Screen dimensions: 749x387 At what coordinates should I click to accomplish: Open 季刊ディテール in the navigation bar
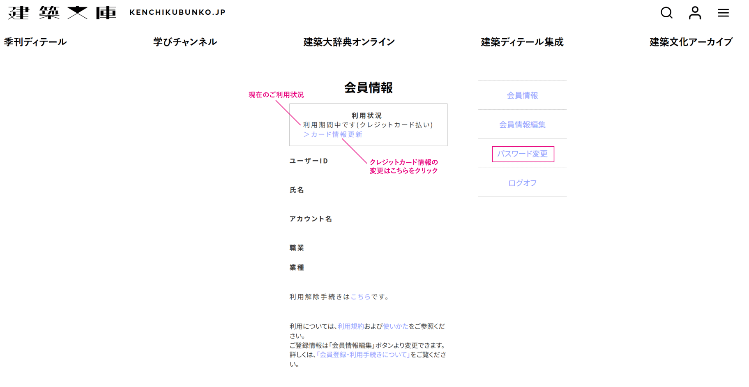click(35, 42)
